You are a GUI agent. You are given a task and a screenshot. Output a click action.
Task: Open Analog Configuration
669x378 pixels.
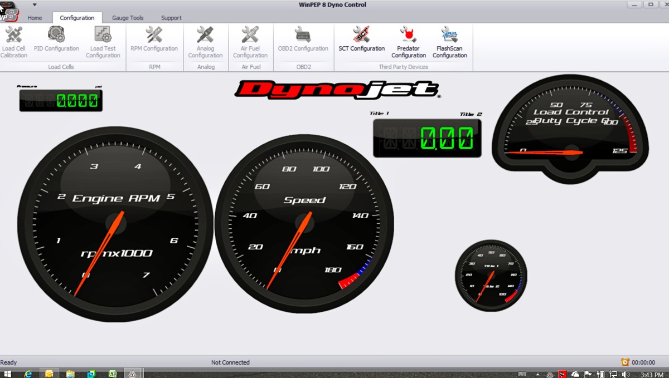[x=205, y=42]
